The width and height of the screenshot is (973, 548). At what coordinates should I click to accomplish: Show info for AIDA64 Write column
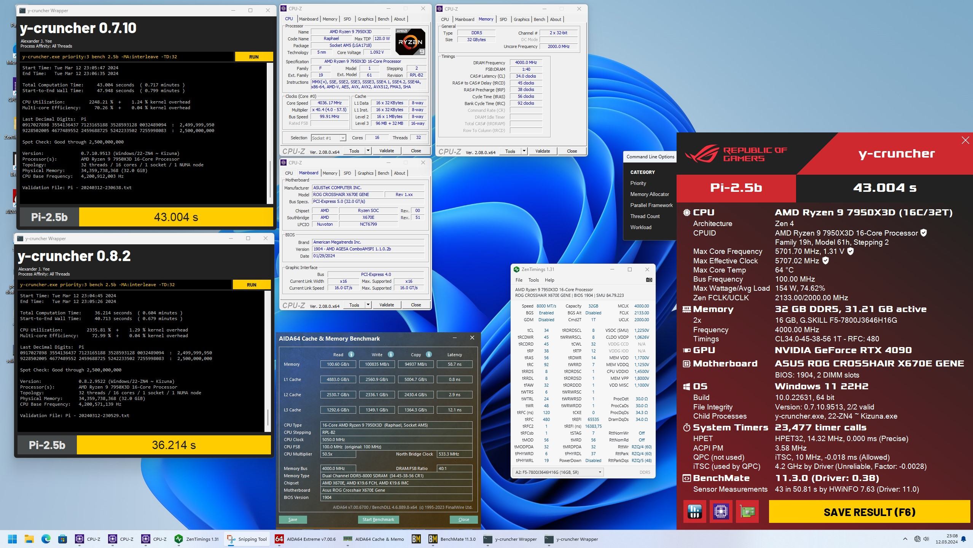[x=390, y=354]
